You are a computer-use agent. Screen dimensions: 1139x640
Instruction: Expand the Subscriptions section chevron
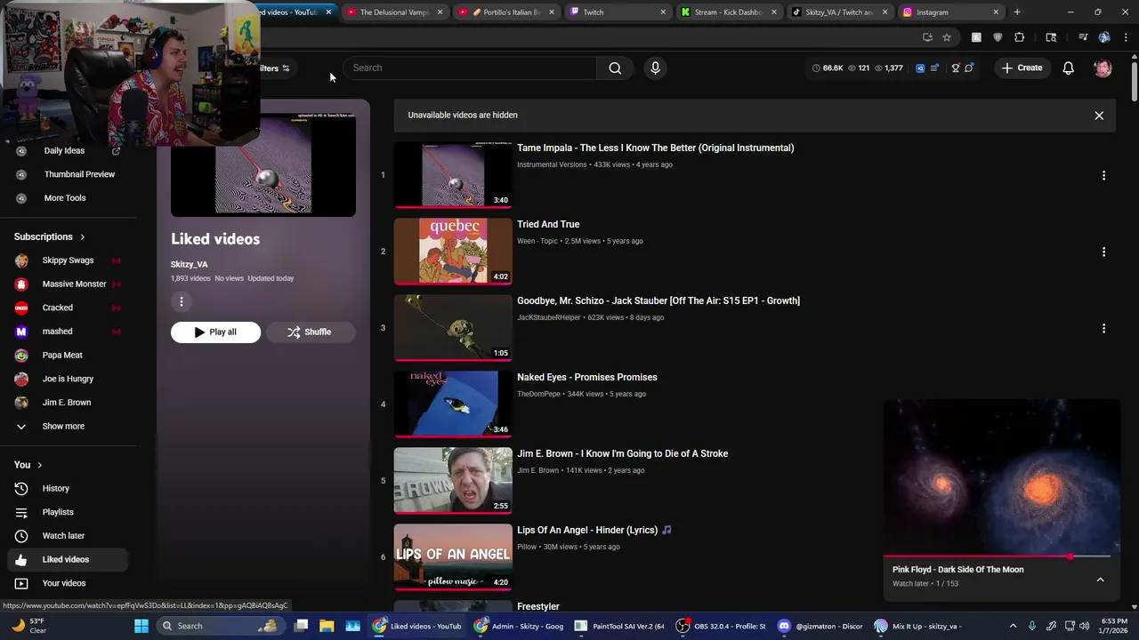pos(83,237)
